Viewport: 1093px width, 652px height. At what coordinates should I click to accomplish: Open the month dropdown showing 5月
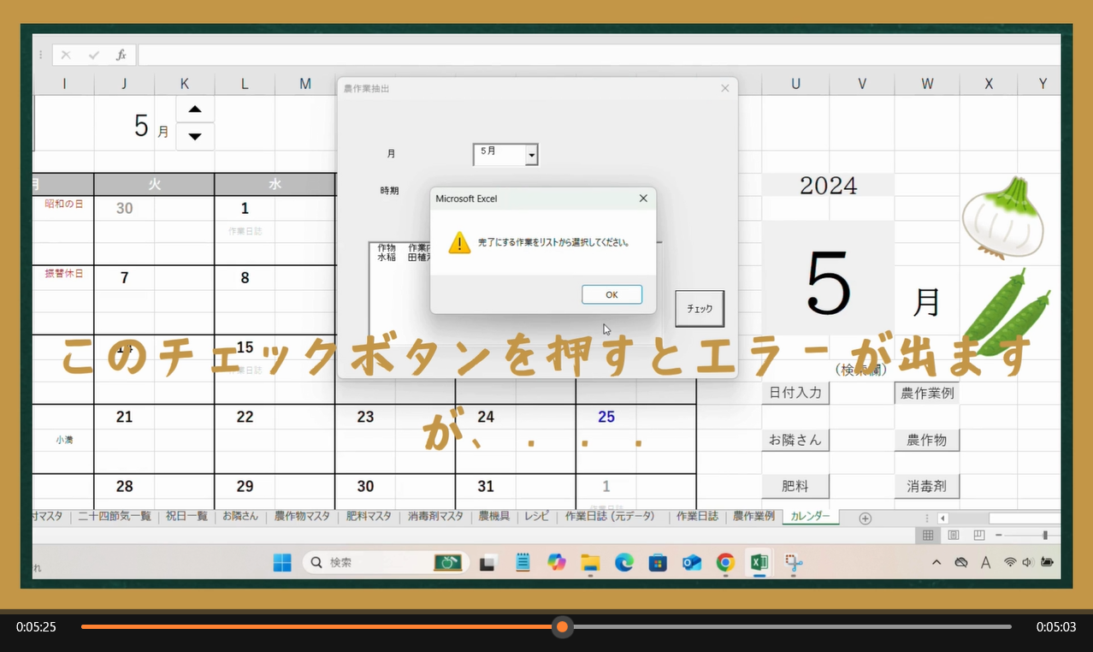click(x=531, y=155)
